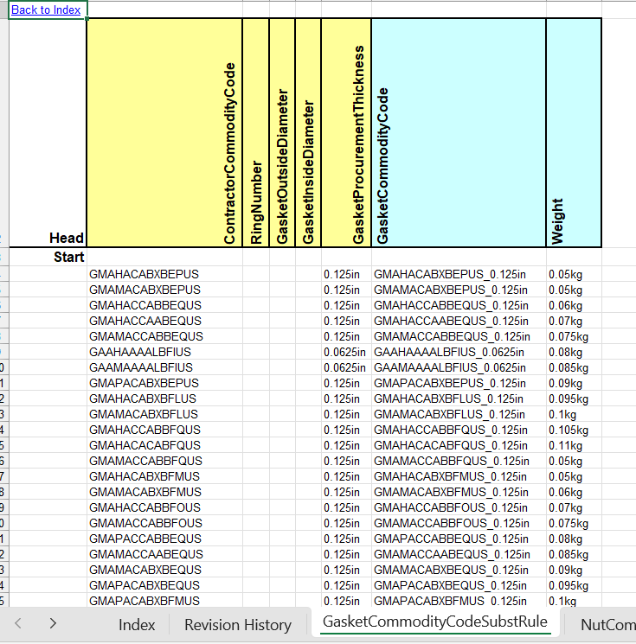636x644 pixels.
Task: Select cell GMAHACACABFQUS in contractor column
Action: pos(164,446)
